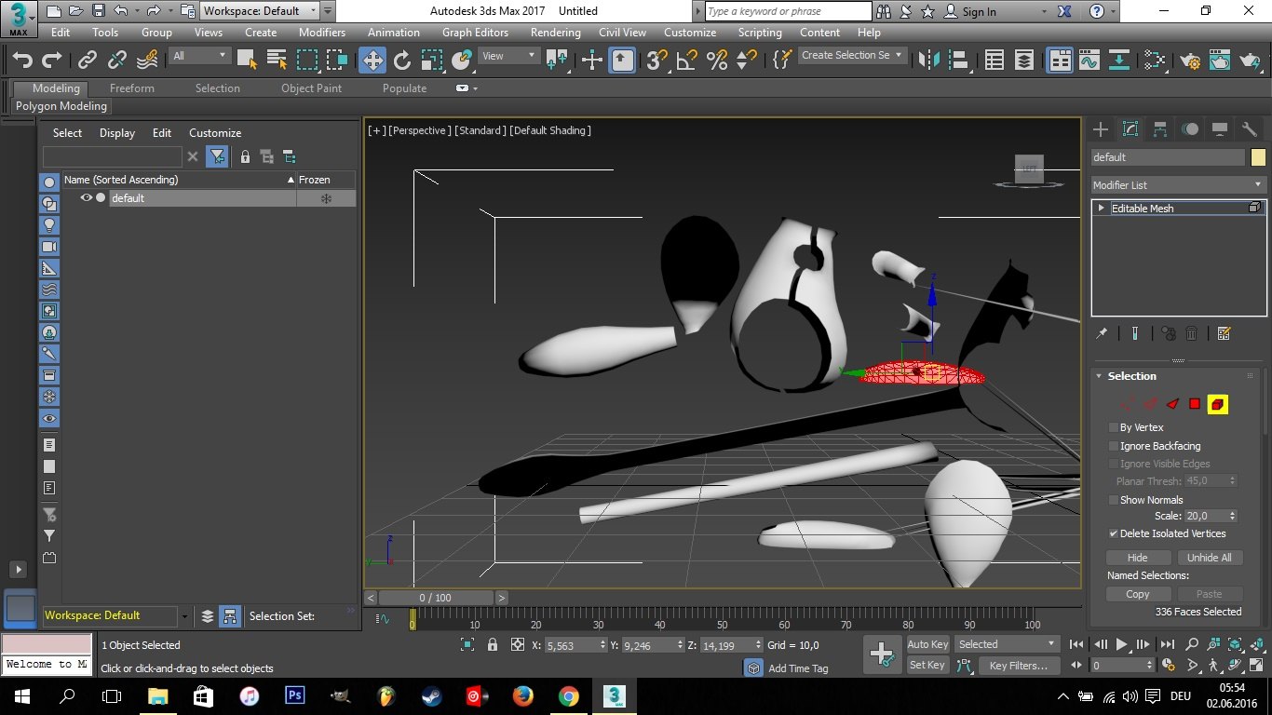Open Configure Modifier Sets

click(1225, 333)
